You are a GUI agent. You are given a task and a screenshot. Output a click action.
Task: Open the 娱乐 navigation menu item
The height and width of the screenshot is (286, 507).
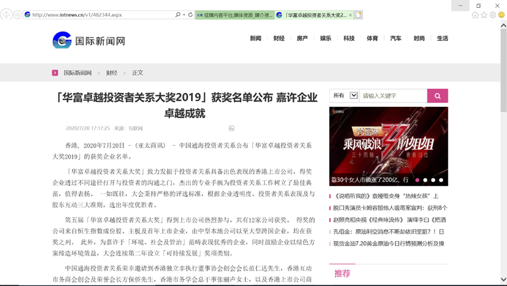[x=326, y=38]
